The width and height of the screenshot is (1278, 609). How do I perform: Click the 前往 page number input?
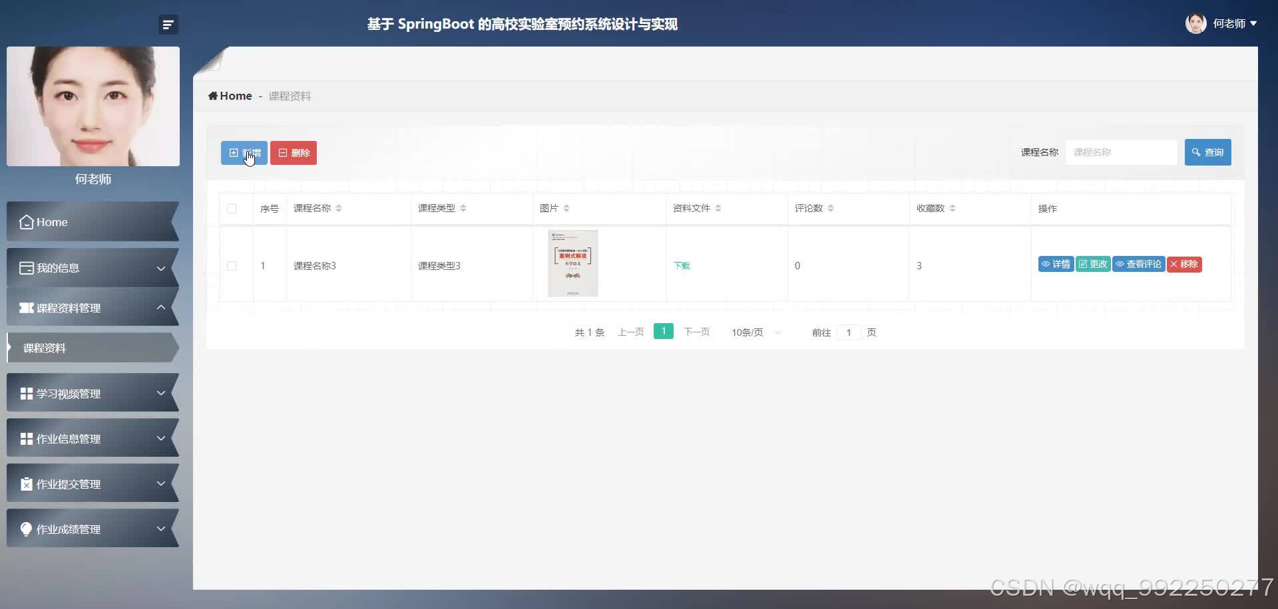(x=849, y=332)
